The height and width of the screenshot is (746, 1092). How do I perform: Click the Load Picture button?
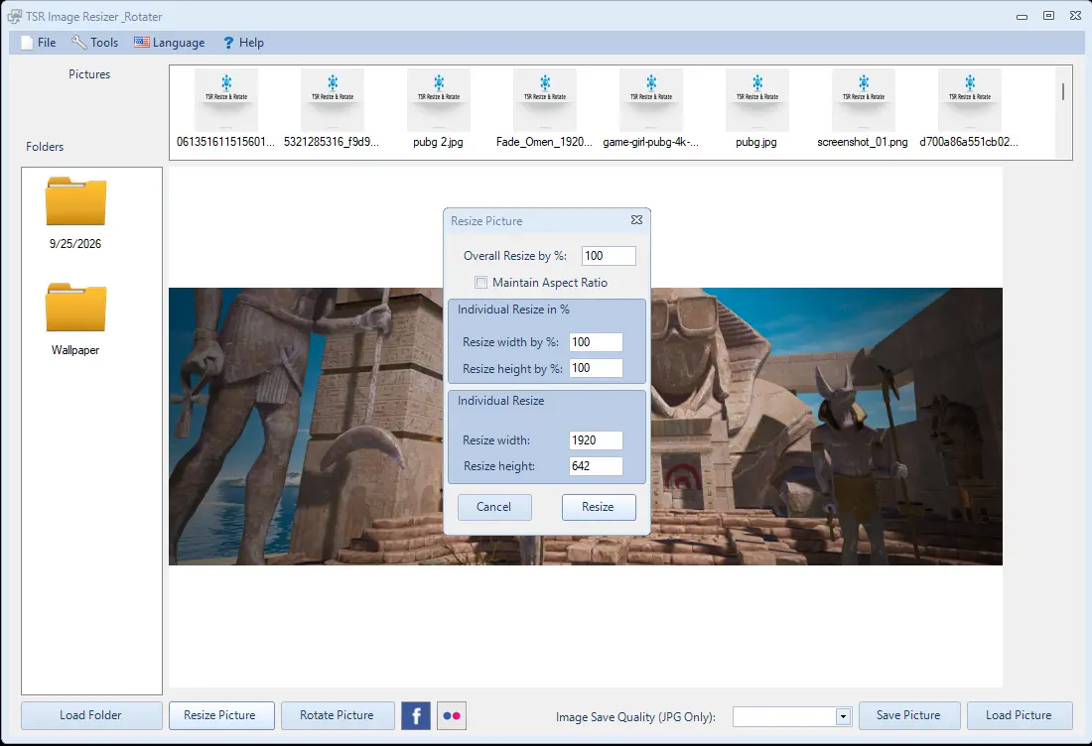pos(1020,715)
